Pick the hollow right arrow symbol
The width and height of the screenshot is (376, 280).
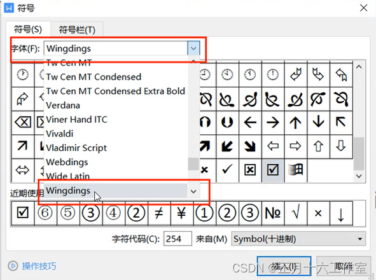[x=295, y=146]
